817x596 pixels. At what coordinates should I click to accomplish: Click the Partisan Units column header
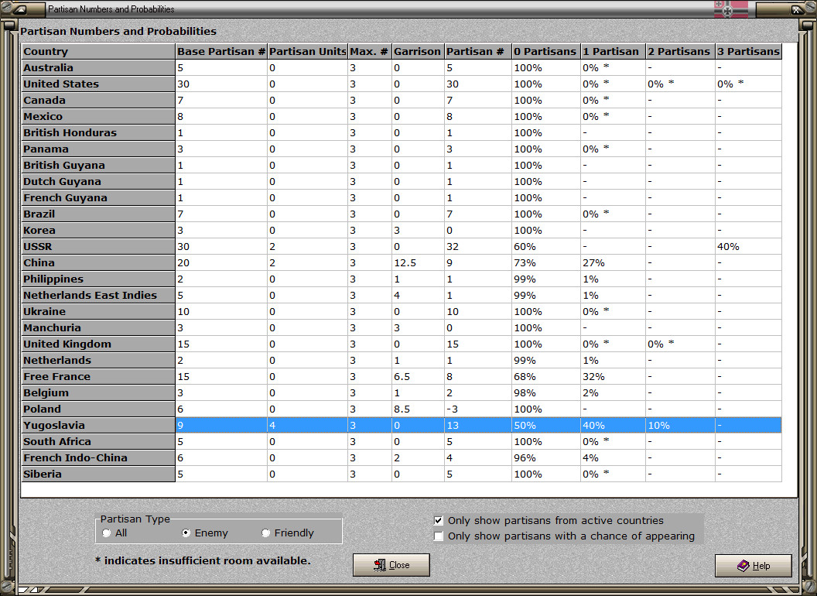point(307,51)
